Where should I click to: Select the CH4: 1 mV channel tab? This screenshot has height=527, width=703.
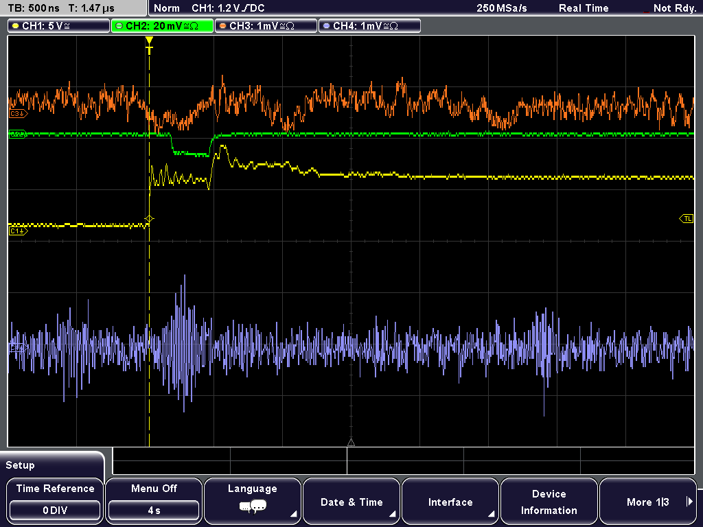click(x=369, y=26)
